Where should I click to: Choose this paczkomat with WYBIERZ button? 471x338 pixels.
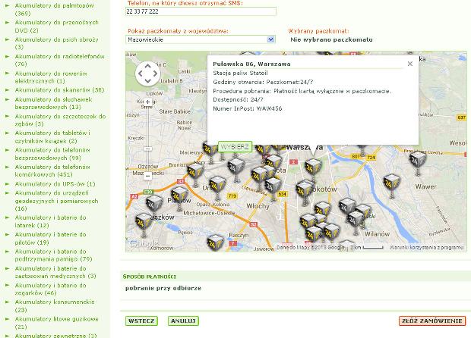235,147
